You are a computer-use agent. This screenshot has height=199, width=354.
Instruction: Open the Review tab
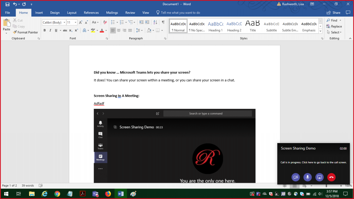pos(130,12)
